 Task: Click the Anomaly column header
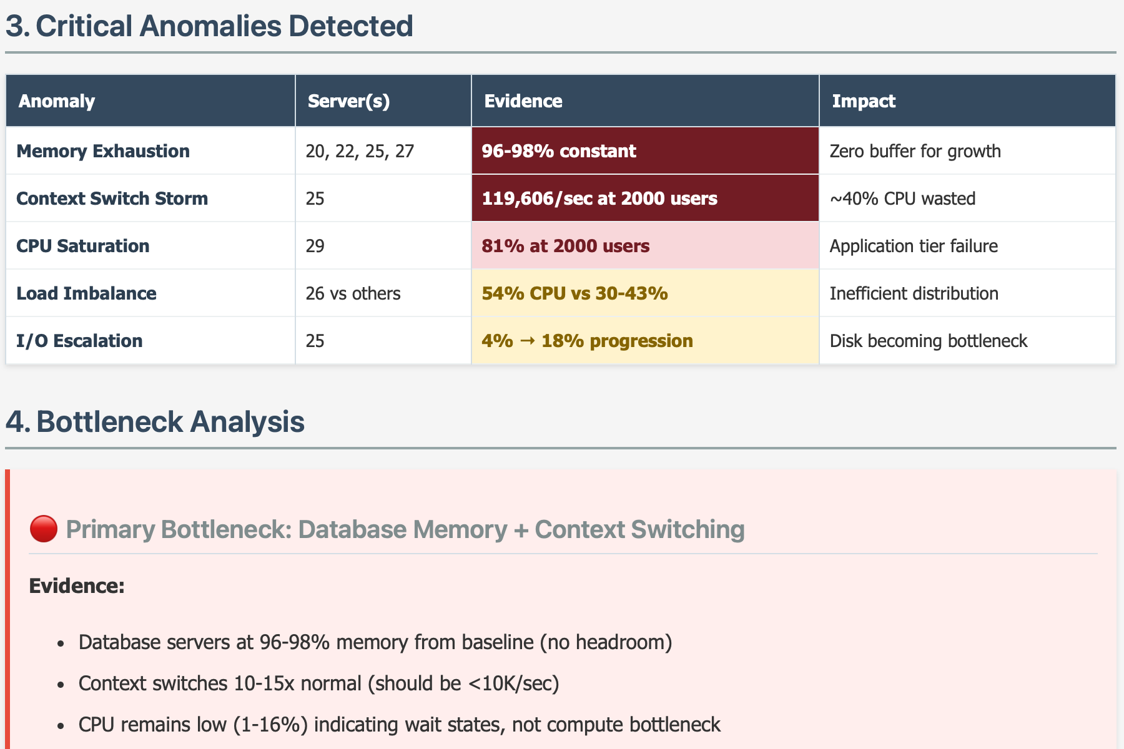[x=57, y=100]
